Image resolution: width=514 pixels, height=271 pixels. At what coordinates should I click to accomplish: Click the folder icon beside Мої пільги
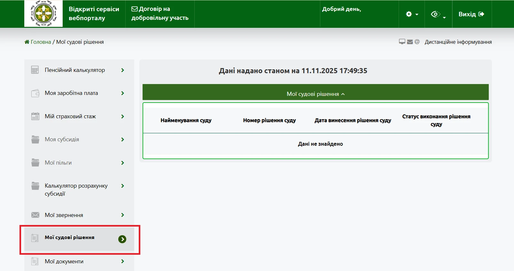coord(35,163)
